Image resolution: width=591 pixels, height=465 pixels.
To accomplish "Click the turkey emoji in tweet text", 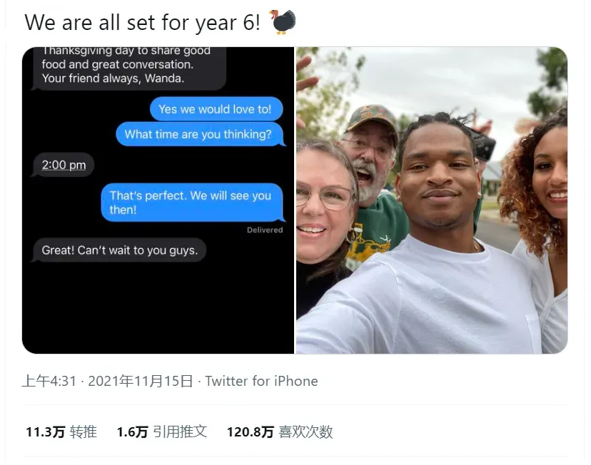I will click(x=283, y=22).
